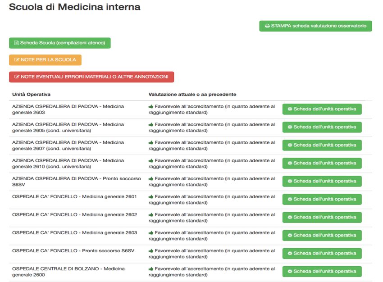
Task: Click the edit icon in red NOTE EVENTUALI ERRORI button
Action: 17,77
